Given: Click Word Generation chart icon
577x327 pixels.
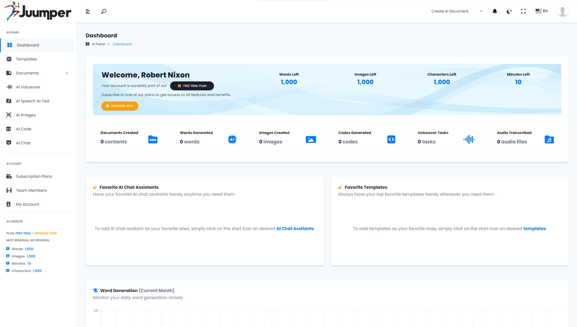Looking at the screenshot, I should (95, 291).
